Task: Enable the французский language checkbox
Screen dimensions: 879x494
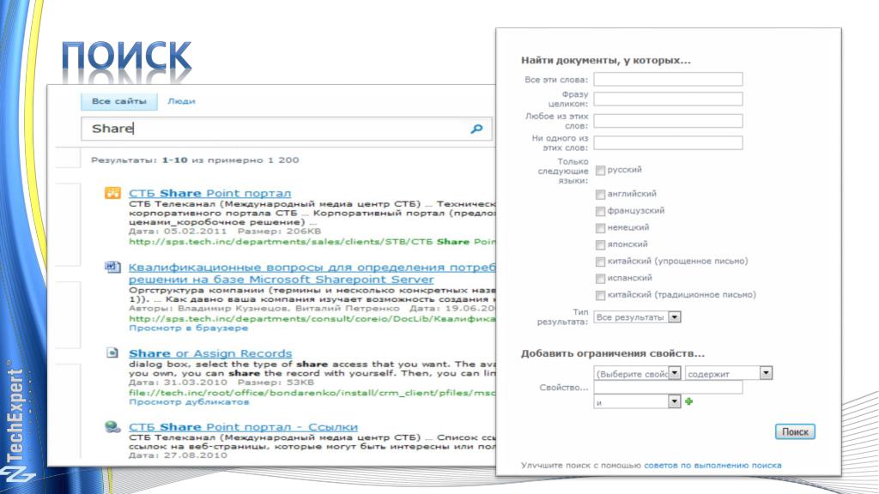Action: click(600, 211)
